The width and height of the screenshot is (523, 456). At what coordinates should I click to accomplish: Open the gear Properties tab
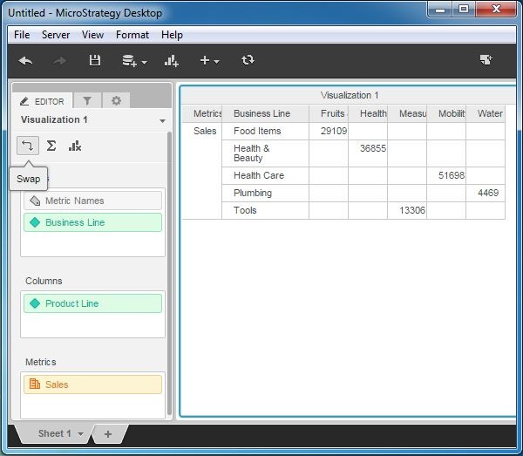[116, 101]
